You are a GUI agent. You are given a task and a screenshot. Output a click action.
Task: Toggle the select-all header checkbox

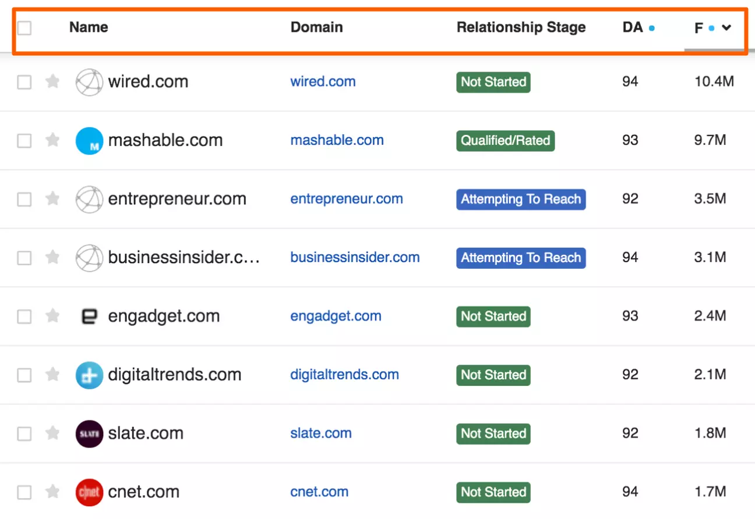[x=24, y=27]
